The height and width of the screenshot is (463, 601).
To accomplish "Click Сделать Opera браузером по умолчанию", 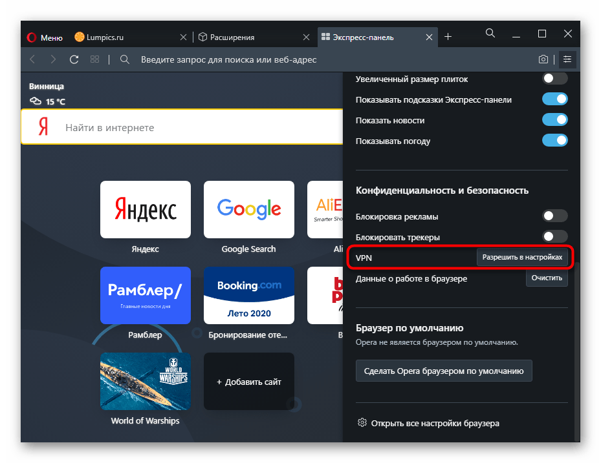I will pyautogui.click(x=444, y=371).
